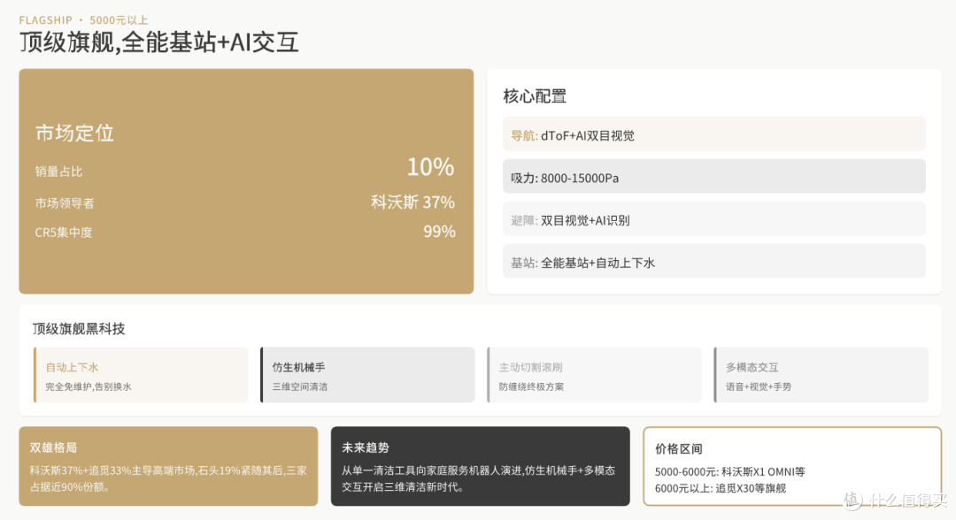The height and width of the screenshot is (520, 956).
Task: Click the 科沃斯37%+追觅33% summary paragraph
Action: 168,478
